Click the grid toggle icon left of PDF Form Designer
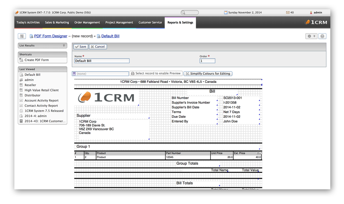 [x=22, y=36]
